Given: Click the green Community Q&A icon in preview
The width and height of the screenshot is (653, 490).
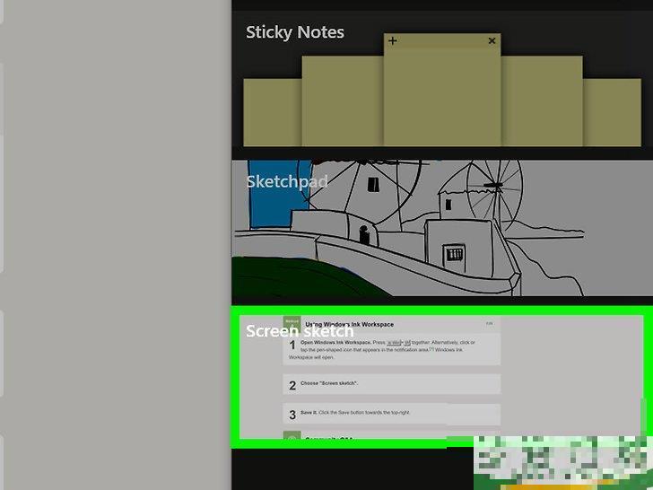Looking at the screenshot, I should coord(291,440).
